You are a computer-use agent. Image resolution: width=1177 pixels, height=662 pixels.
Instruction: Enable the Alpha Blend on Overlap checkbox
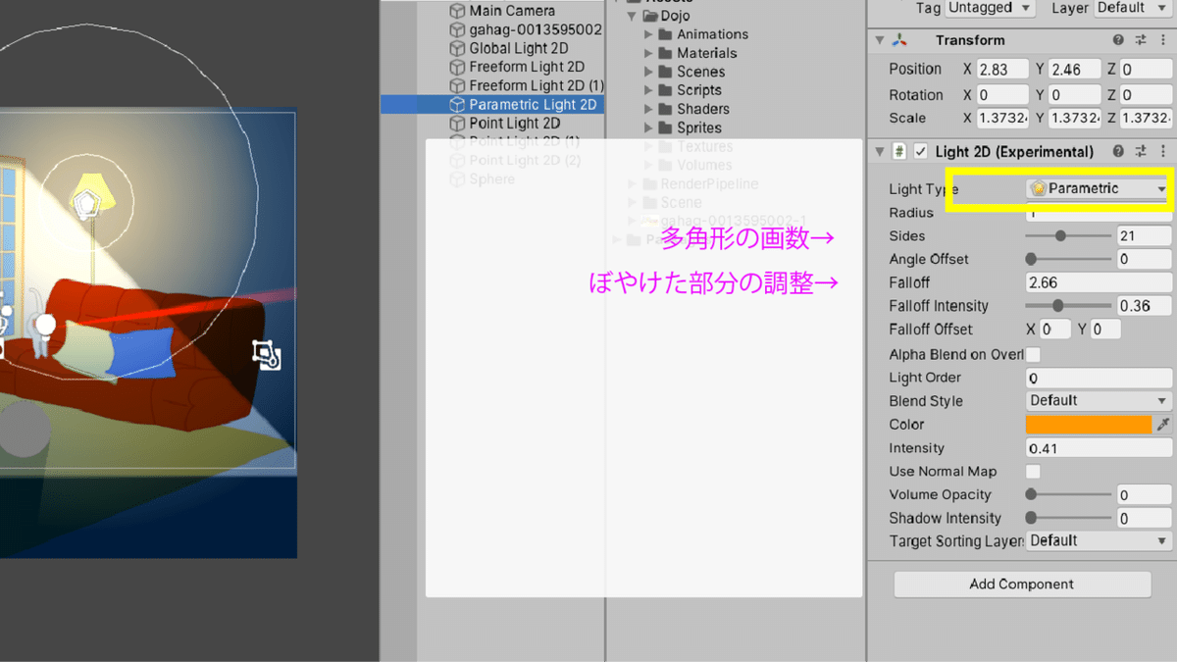1035,354
